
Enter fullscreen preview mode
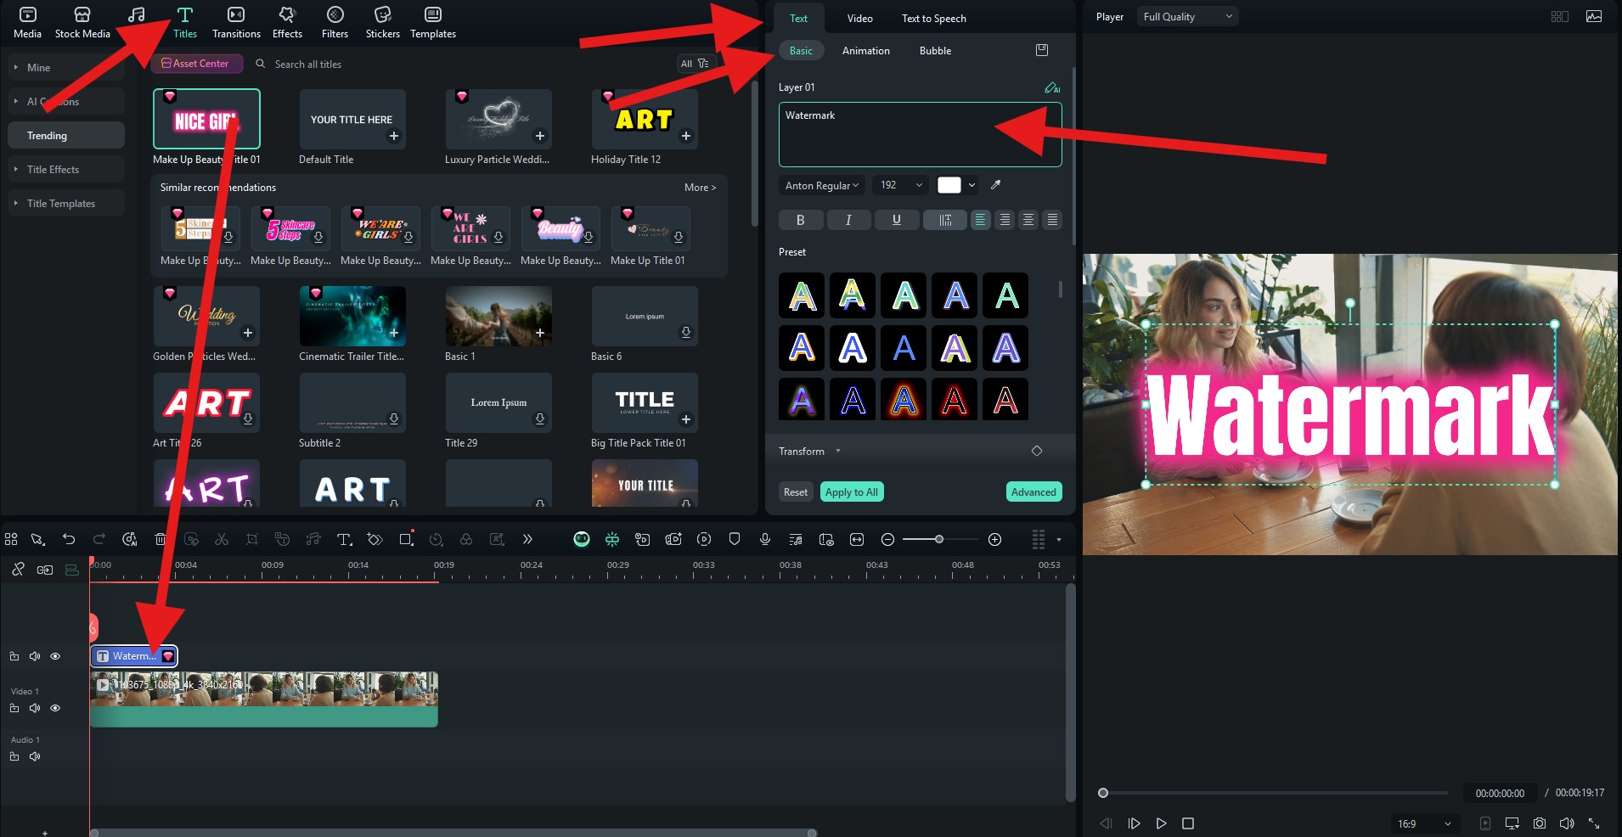[1594, 823]
